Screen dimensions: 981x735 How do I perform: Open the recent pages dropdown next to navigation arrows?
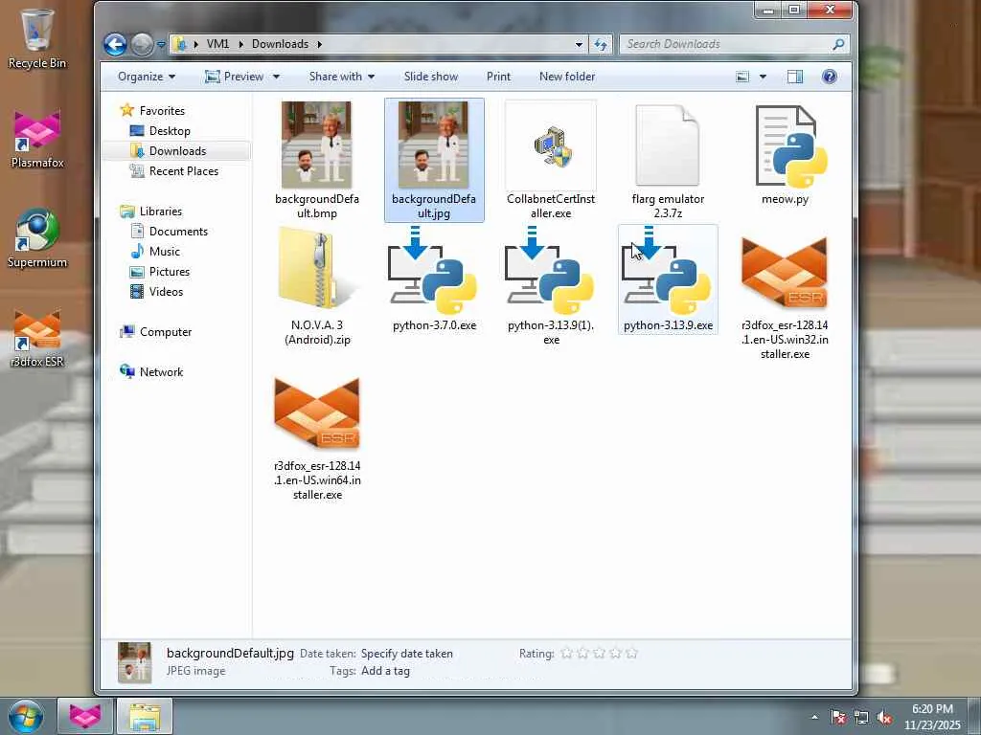pyautogui.click(x=161, y=44)
